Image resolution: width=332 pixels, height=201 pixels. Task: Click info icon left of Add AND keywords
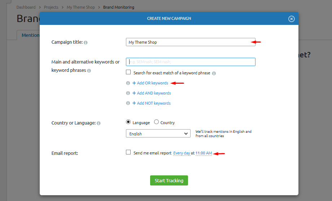[128, 93]
